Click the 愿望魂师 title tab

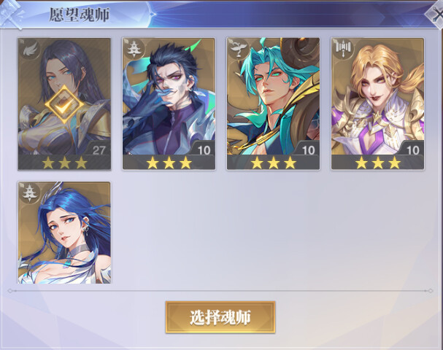(80, 15)
